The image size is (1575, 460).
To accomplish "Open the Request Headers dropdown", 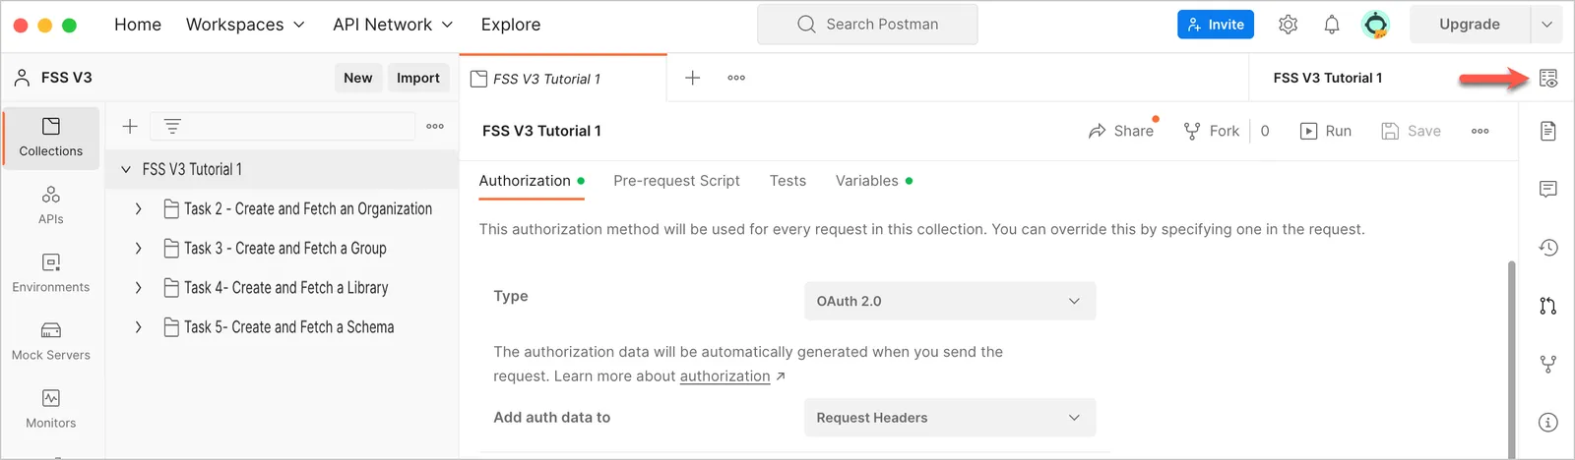I will [950, 418].
